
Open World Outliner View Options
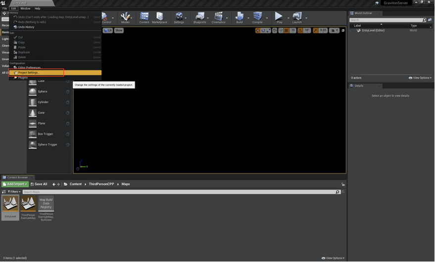click(420, 78)
